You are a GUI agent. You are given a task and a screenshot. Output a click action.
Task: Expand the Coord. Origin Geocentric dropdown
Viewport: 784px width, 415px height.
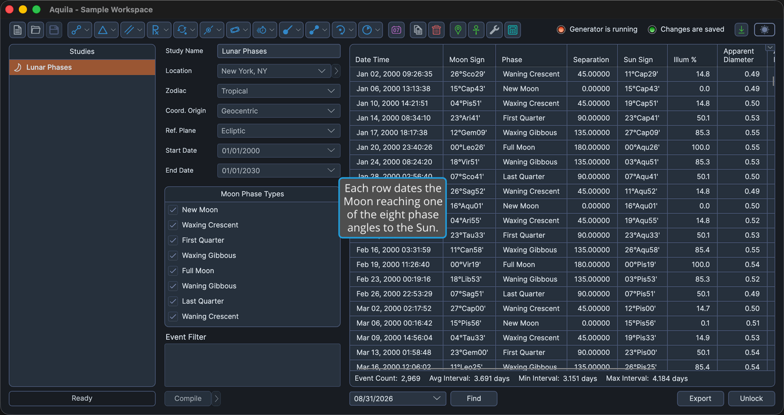(279, 111)
